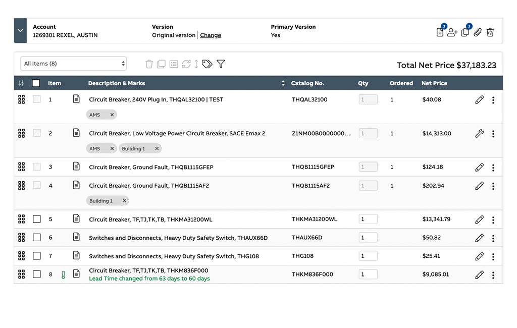The width and height of the screenshot is (517, 328).
Task: Select checkbox for item 8 THKM836F000
Action: pyautogui.click(x=36, y=275)
